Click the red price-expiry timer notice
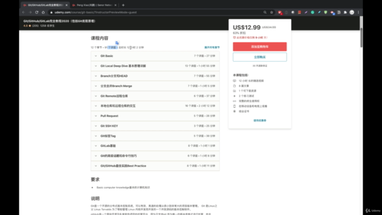 coord(250,38)
